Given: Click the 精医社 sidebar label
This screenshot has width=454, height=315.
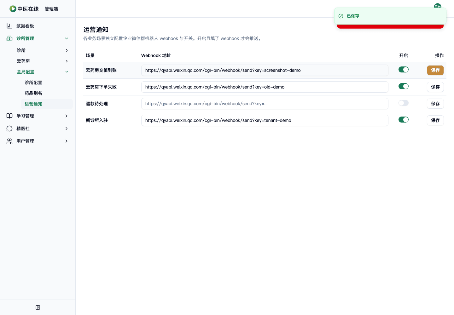Looking at the screenshot, I should click(x=23, y=129).
